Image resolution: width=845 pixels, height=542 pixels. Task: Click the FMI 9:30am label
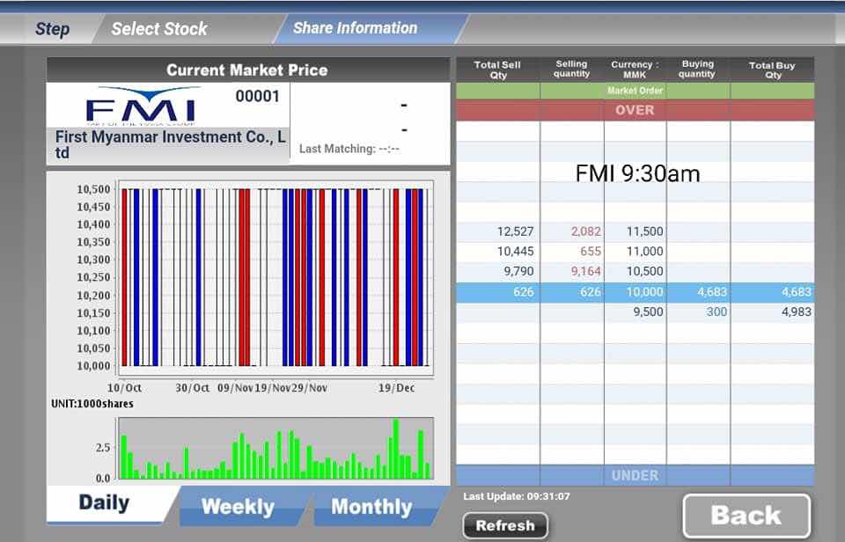637,173
